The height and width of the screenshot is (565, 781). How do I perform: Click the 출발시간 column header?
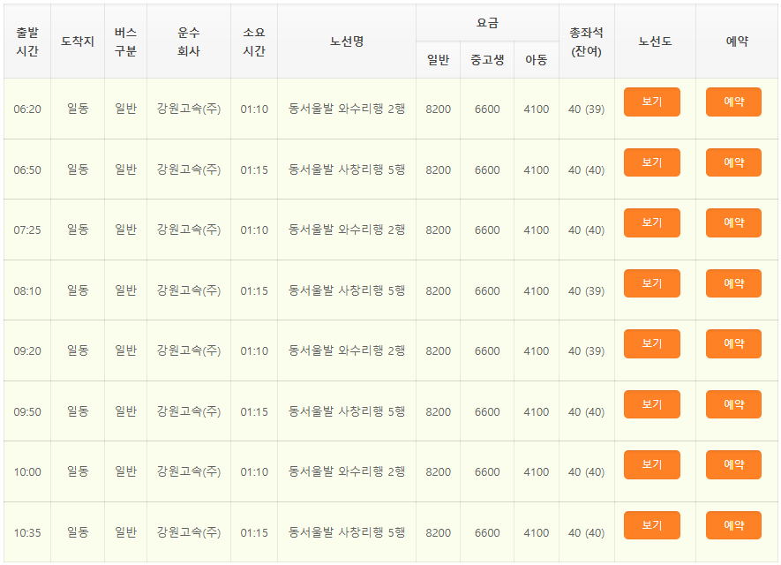point(27,40)
